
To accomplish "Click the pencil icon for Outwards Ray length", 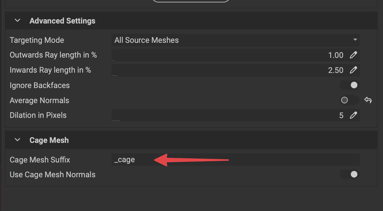I will [x=353, y=55].
